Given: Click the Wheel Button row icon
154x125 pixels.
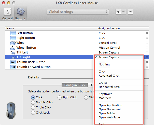Looking at the screenshot, I should pyautogui.click(x=13, y=48).
